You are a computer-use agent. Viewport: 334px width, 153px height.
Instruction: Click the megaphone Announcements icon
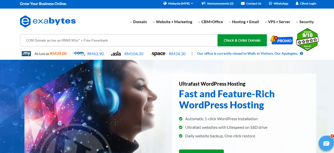coord(203,4)
